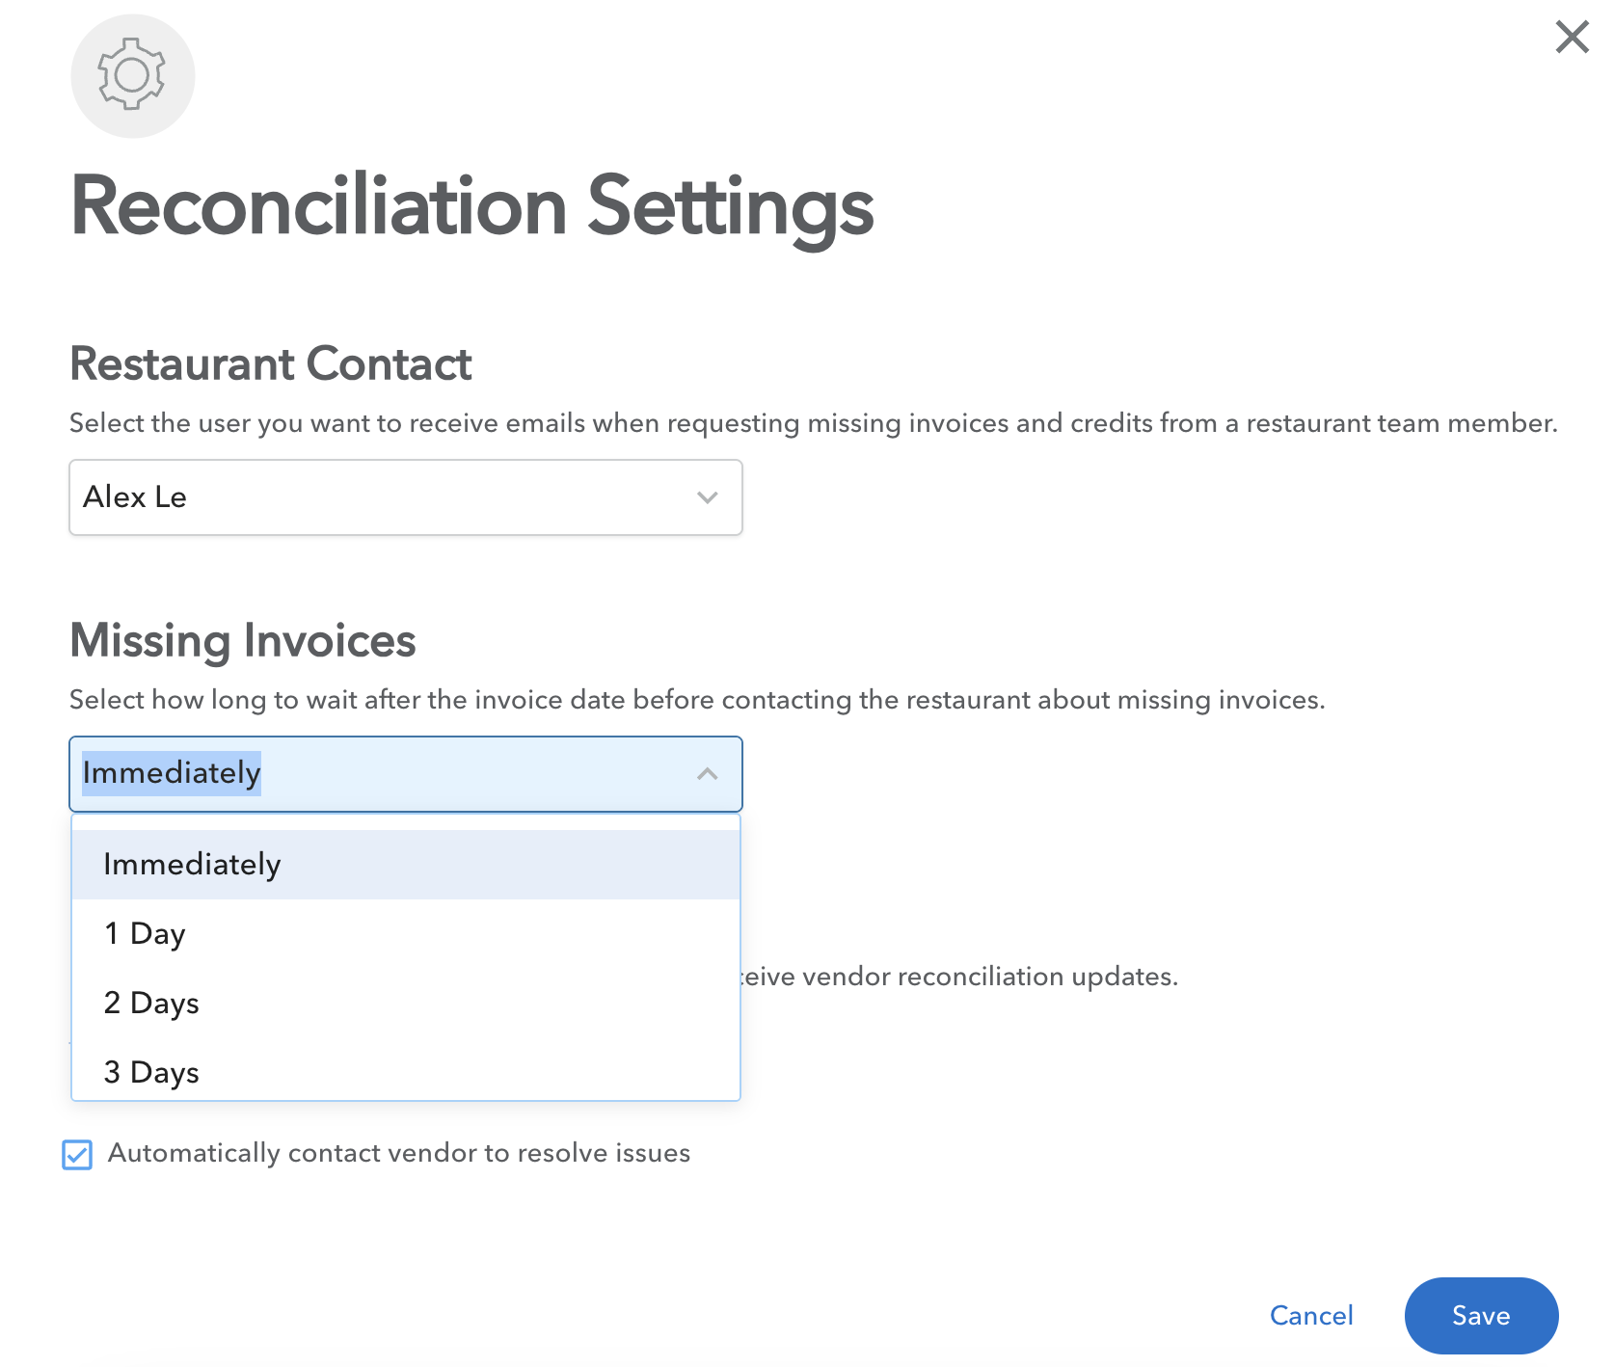1614x1367 pixels.
Task: Choose the 2 Days option
Action: [x=151, y=1003]
